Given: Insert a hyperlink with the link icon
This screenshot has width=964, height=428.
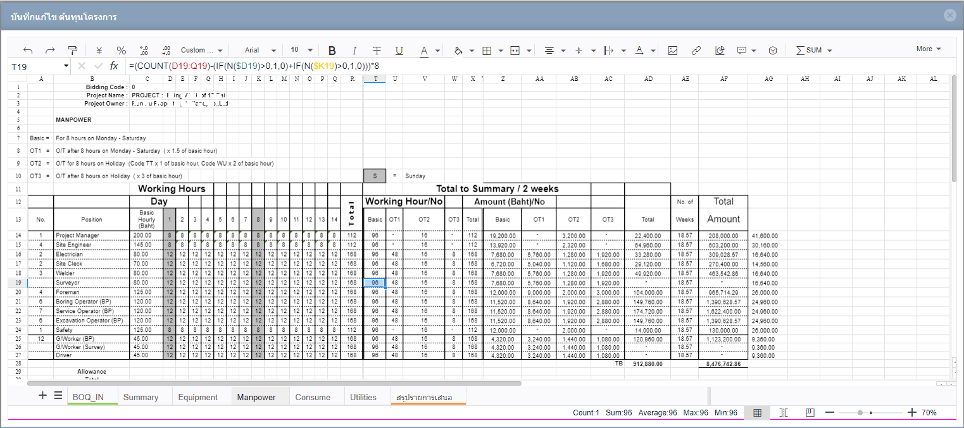Looking at the screenshot, I should coord(696,51).
